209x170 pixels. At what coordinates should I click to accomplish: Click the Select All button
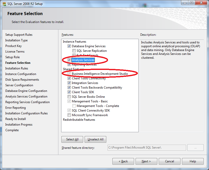point(72,139)
